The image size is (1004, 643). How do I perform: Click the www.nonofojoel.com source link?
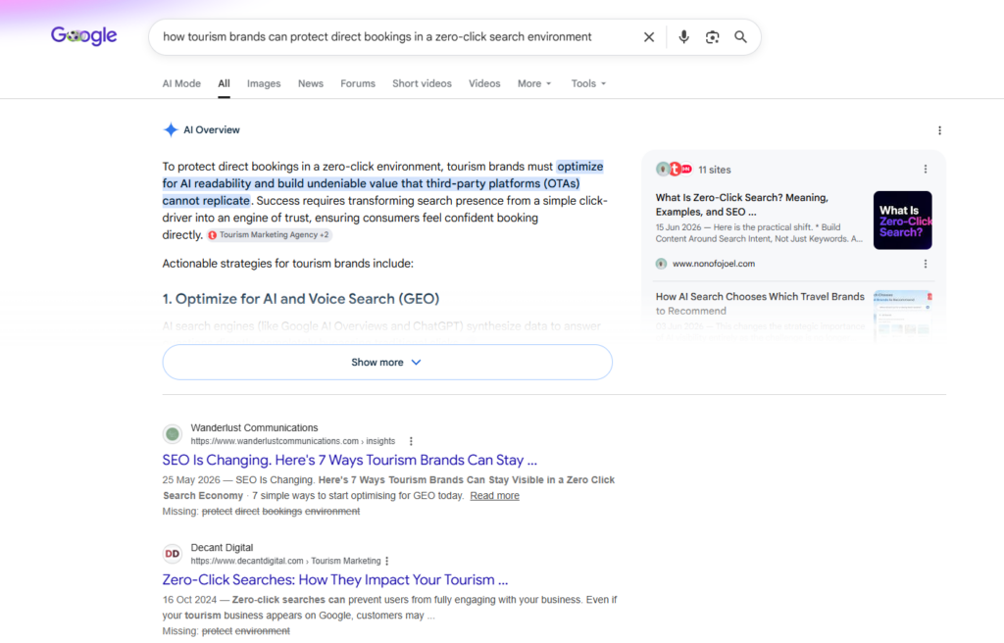pyautogui.click(x=714, y=264)
